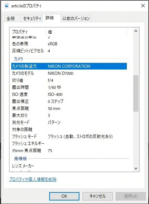Select the 露出補正 property
The image size is (149, 204).
pyautogui.click(x=20, y=101)
